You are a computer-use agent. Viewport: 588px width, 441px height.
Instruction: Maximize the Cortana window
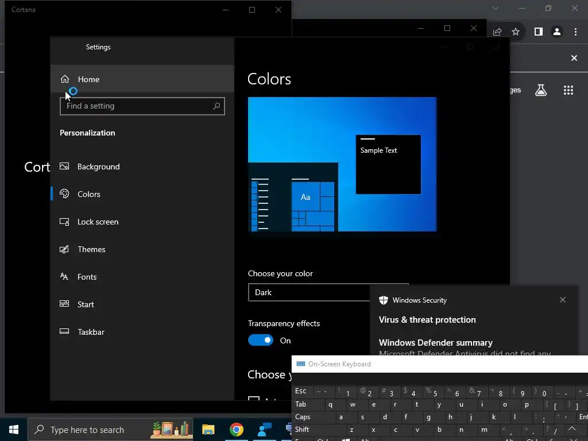[x=252, y=10]
